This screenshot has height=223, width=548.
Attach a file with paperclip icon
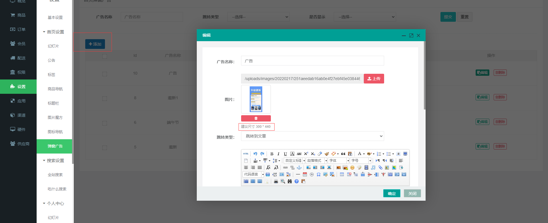pyautogui.click(x=380, y=168)
